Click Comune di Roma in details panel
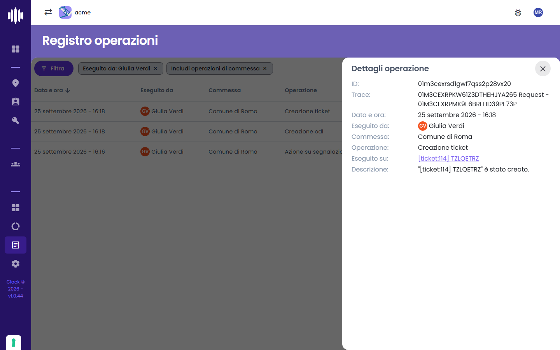Screen dimensions: 560x350 (445, 136)
